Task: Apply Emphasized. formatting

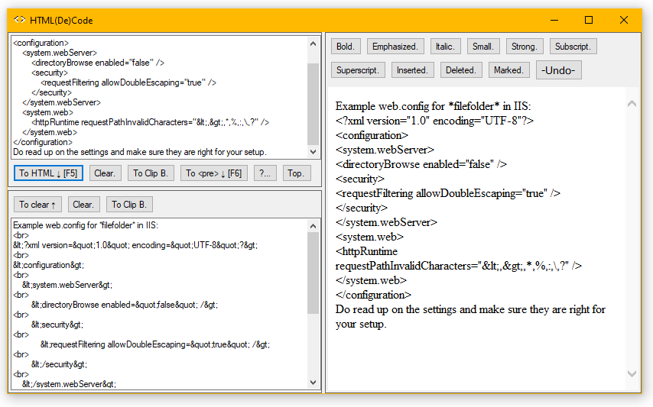Action: (x=395, y=46)
